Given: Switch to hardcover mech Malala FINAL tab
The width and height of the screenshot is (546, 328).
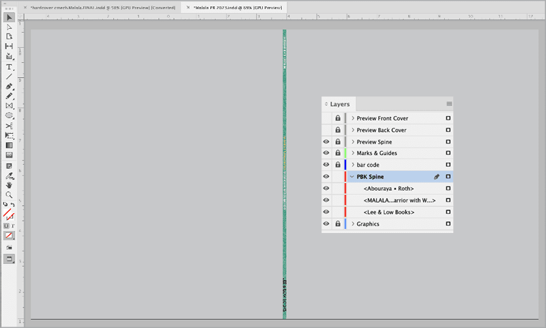Looking at the screenshot, I should coord(103,8).
